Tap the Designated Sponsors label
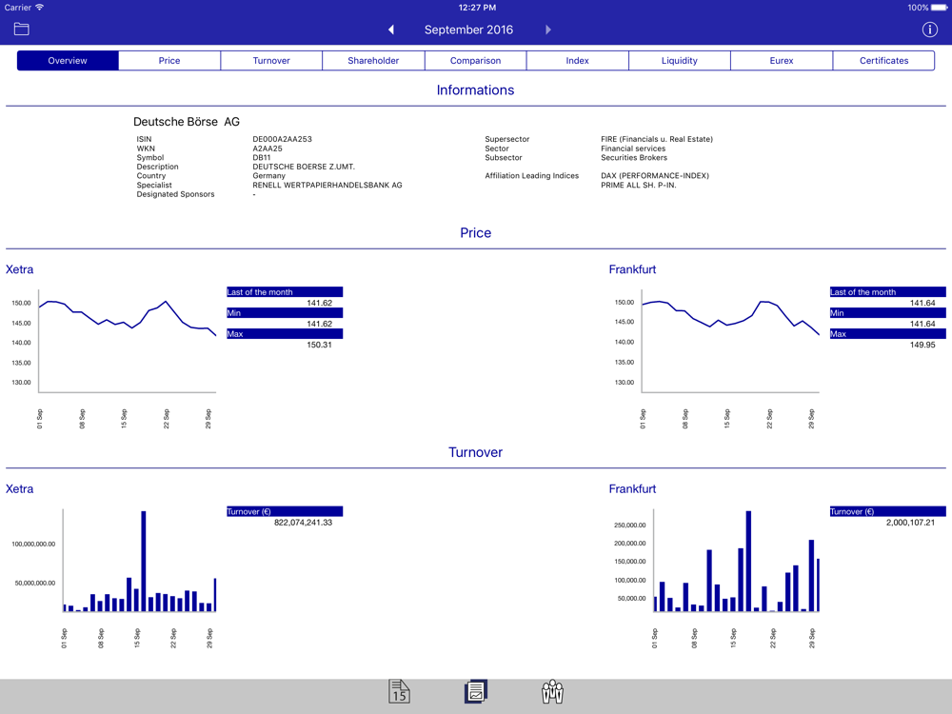This screenshot has height=714, width=952. (175, 194)
